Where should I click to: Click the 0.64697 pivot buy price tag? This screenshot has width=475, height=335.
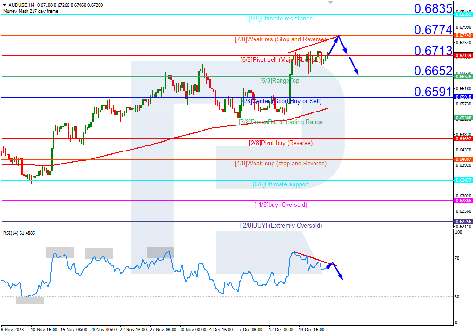pos(463,139)
